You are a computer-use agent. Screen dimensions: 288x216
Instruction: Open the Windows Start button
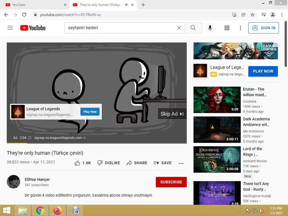pyautogui.click(x=7, y=210)
